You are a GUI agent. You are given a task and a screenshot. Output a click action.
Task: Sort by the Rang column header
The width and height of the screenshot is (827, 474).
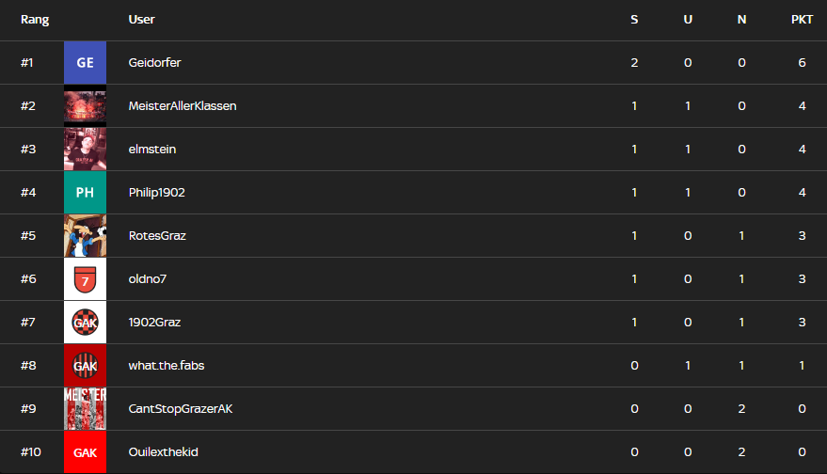[35, 20]
